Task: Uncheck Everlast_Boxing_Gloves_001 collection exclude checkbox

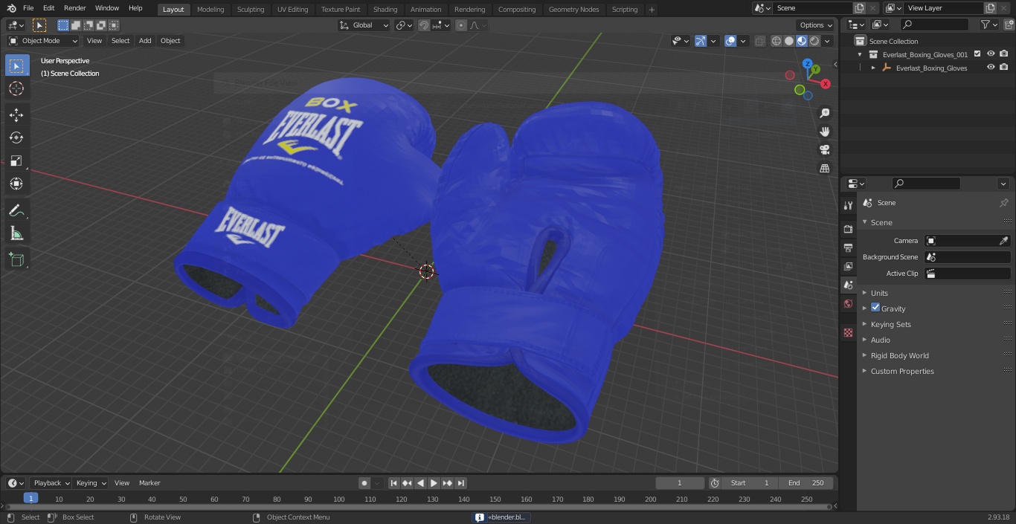Action: [977, 54]
